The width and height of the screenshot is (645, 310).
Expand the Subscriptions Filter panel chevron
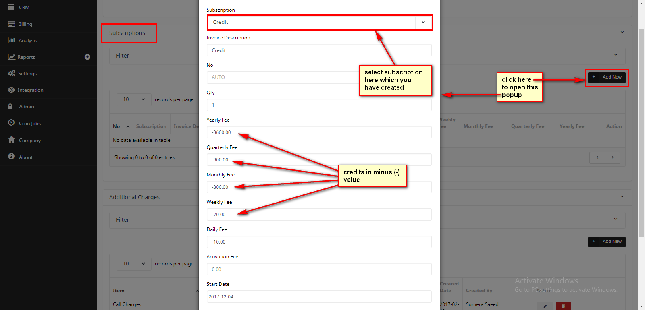[x=616, y=55]
